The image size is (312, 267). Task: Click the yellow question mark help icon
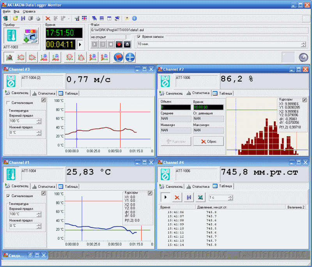point(127,18)
